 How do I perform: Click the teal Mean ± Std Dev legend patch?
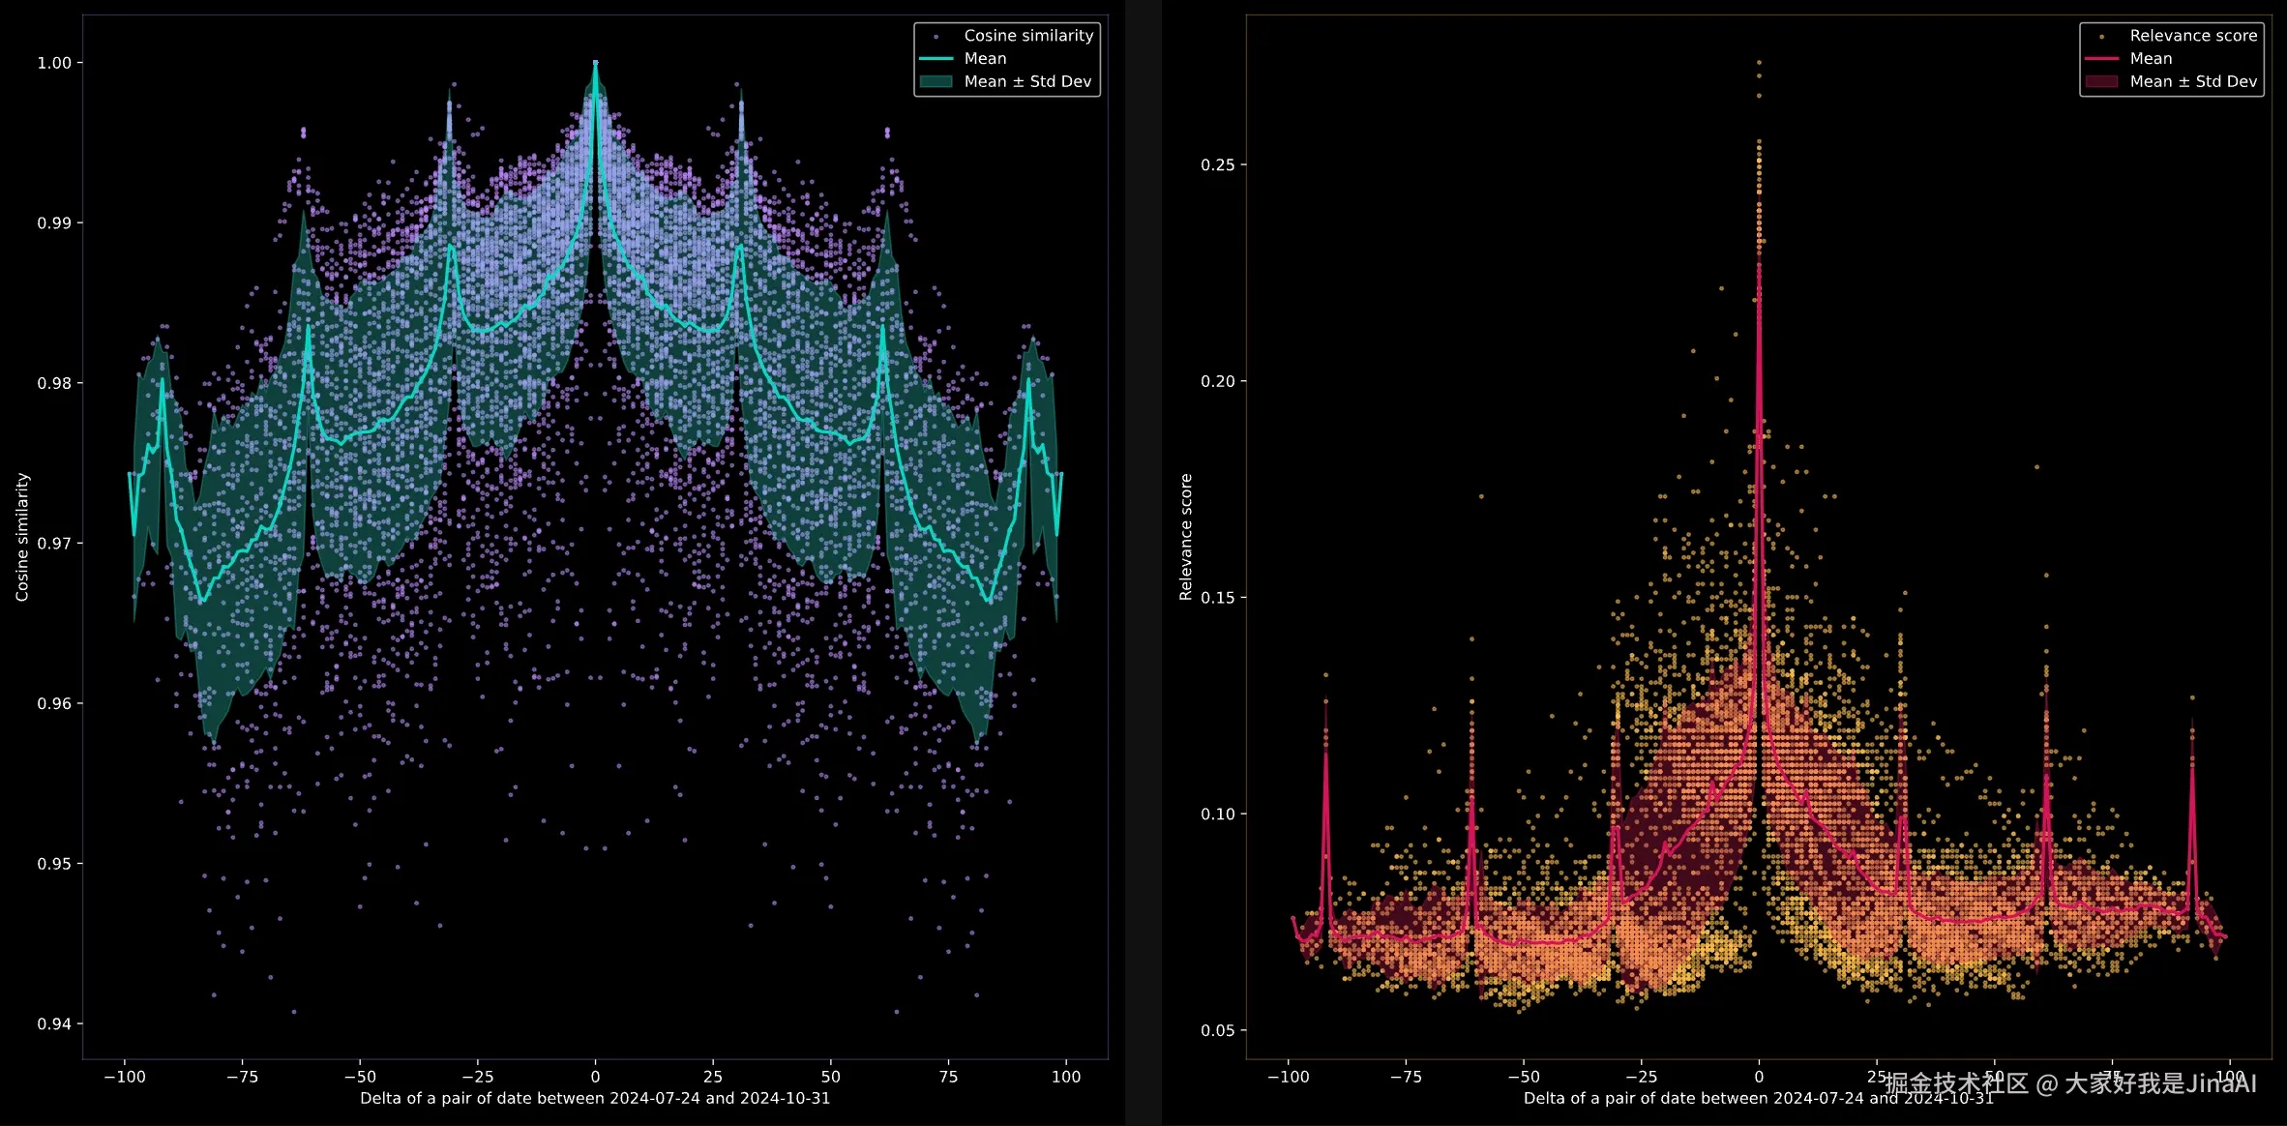point(936,82)
